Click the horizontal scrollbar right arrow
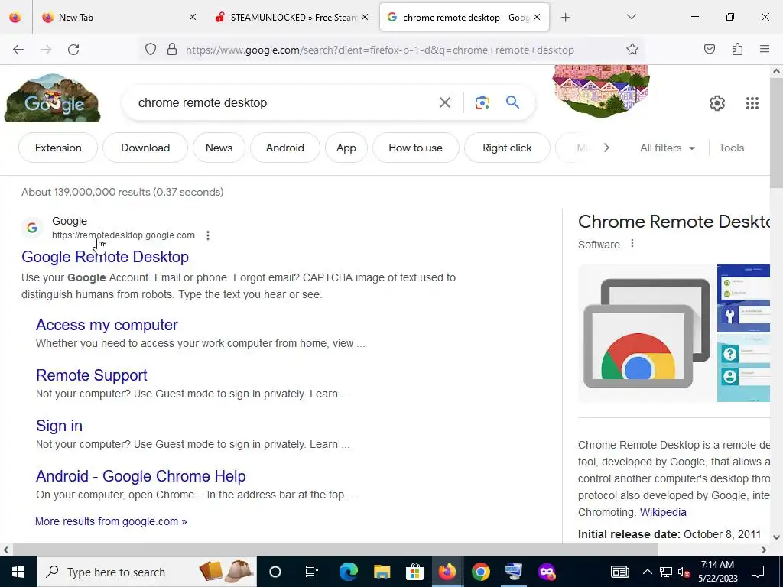This screenshot has height=587, width=783. click(764, 550)
